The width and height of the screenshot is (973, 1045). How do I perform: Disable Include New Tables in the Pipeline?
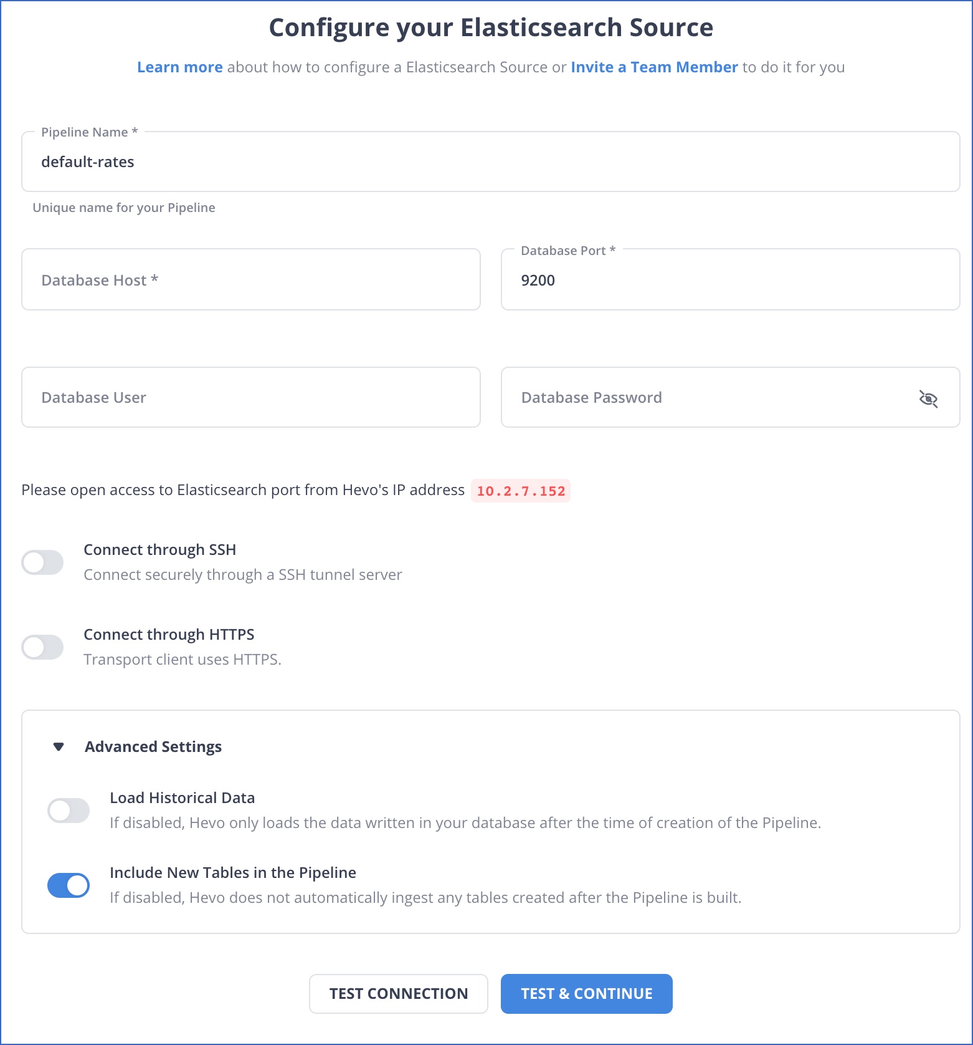pos(69,885)
